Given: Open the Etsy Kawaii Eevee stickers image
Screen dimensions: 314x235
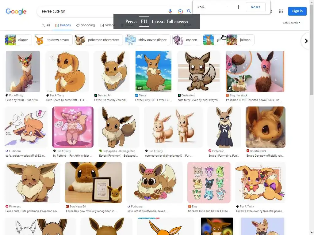Looking at the screenshot, I should [x=209, y=182].
